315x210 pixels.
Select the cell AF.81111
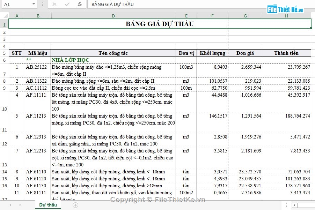pos(38,195)
